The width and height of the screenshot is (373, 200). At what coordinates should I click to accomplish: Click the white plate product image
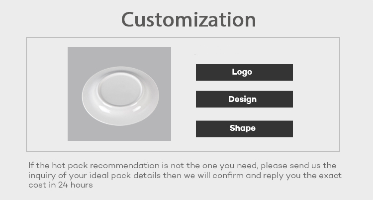click(120, 94)
